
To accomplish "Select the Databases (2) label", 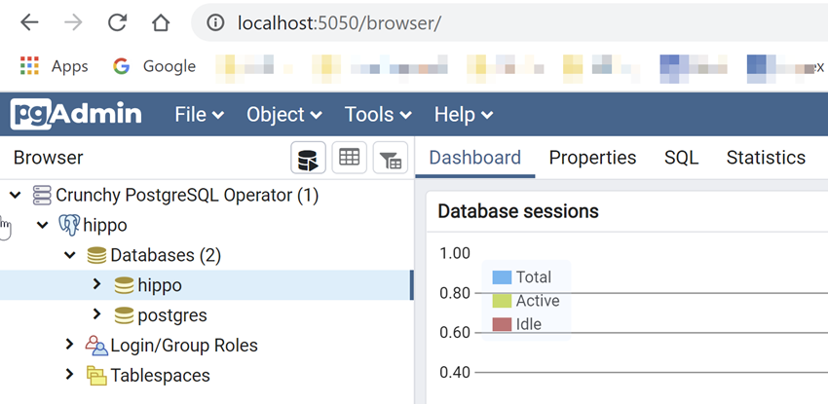I will point(166,255).
